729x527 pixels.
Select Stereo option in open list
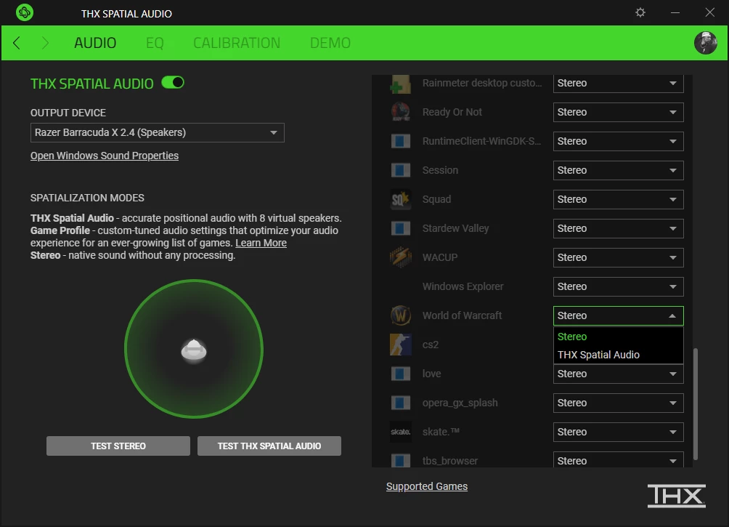(x=619, y=337)
